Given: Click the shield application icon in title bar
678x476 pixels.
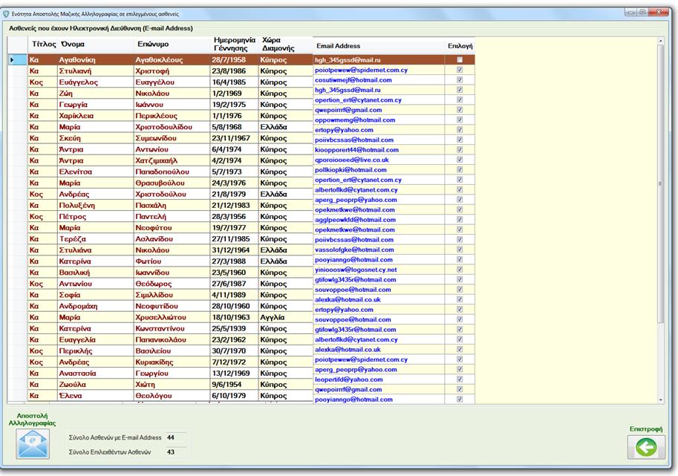Looking at the screenshot, I should tap(7, 14).
